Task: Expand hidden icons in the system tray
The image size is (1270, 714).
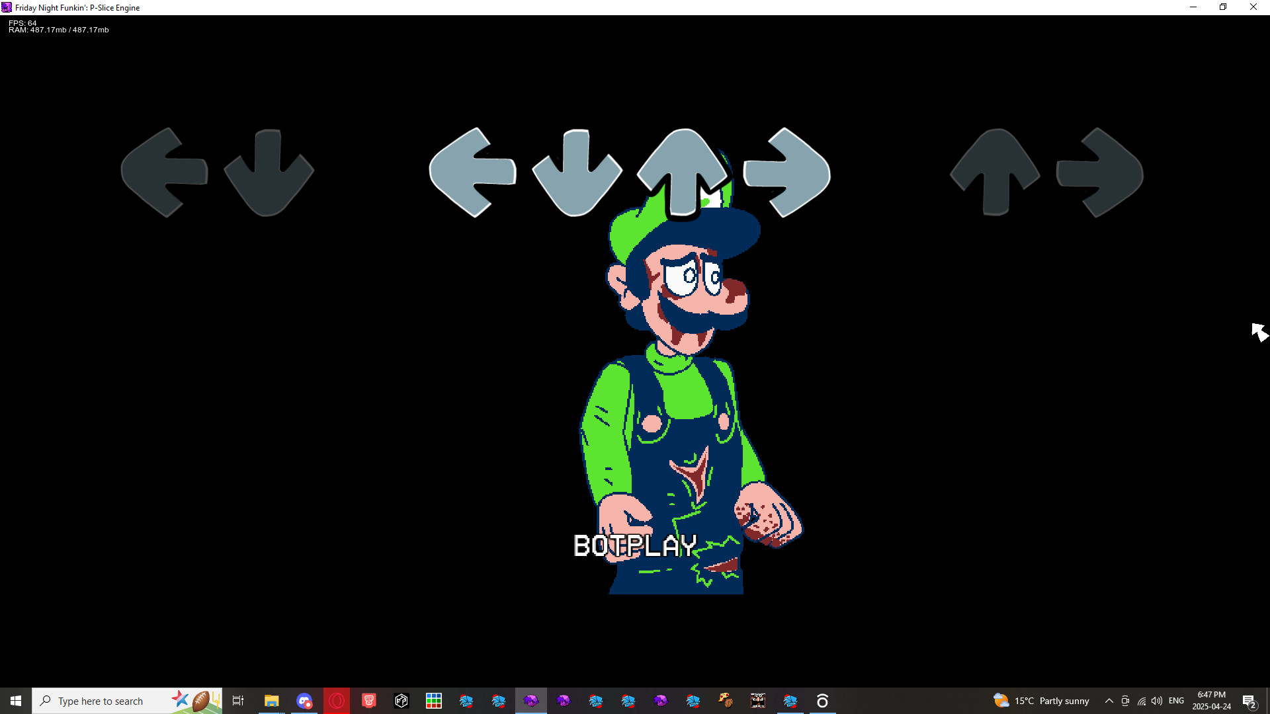Action: (1109, 700)
